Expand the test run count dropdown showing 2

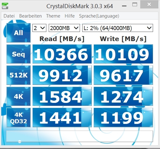tap(39, 28)
